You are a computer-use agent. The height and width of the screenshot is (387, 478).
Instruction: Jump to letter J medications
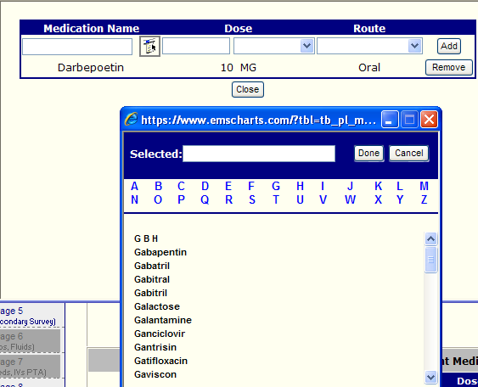point(351,186)
